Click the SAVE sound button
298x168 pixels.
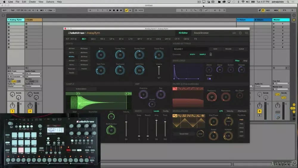point(215,49)
